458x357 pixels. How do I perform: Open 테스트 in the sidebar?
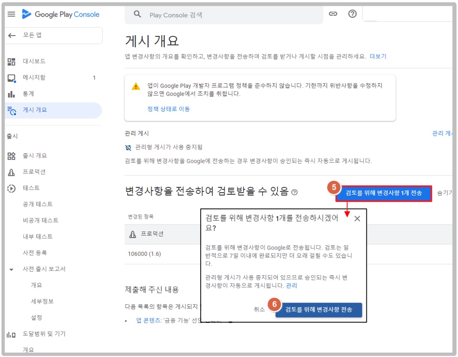click(31, 188)
